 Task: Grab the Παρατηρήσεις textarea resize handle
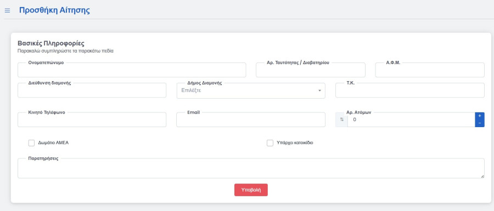click(x=482, y=176)
